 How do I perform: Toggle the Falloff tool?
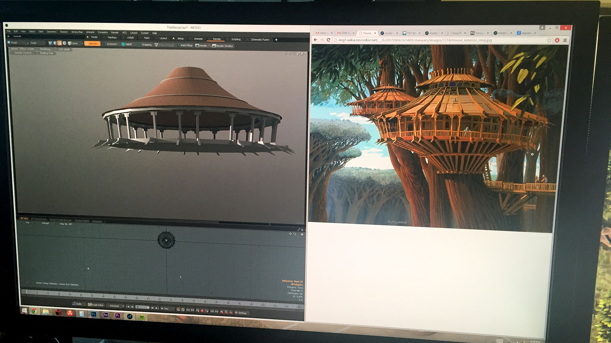[127, 44]
